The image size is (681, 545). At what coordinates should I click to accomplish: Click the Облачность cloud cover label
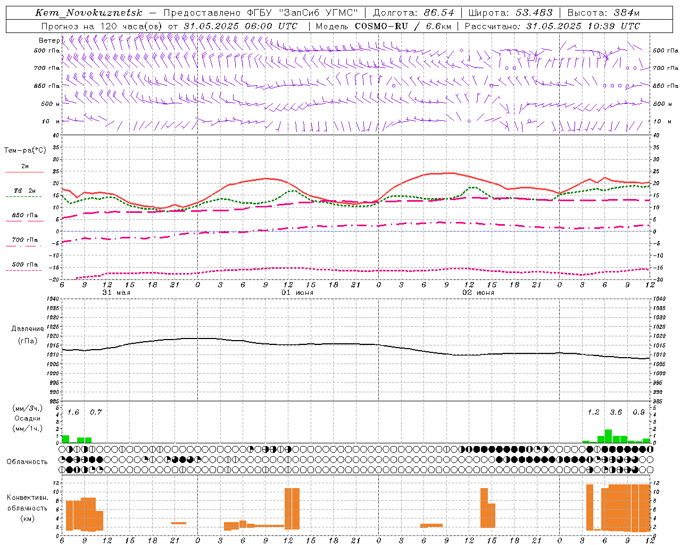coord(27,462)
